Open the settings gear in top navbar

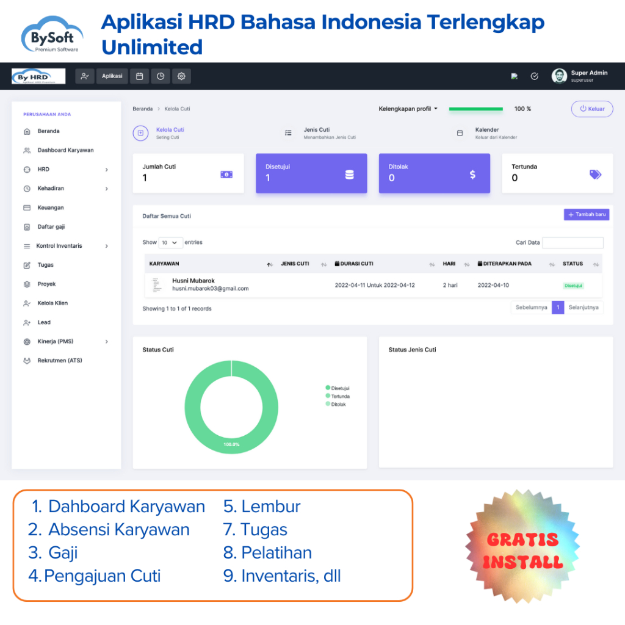181,76
